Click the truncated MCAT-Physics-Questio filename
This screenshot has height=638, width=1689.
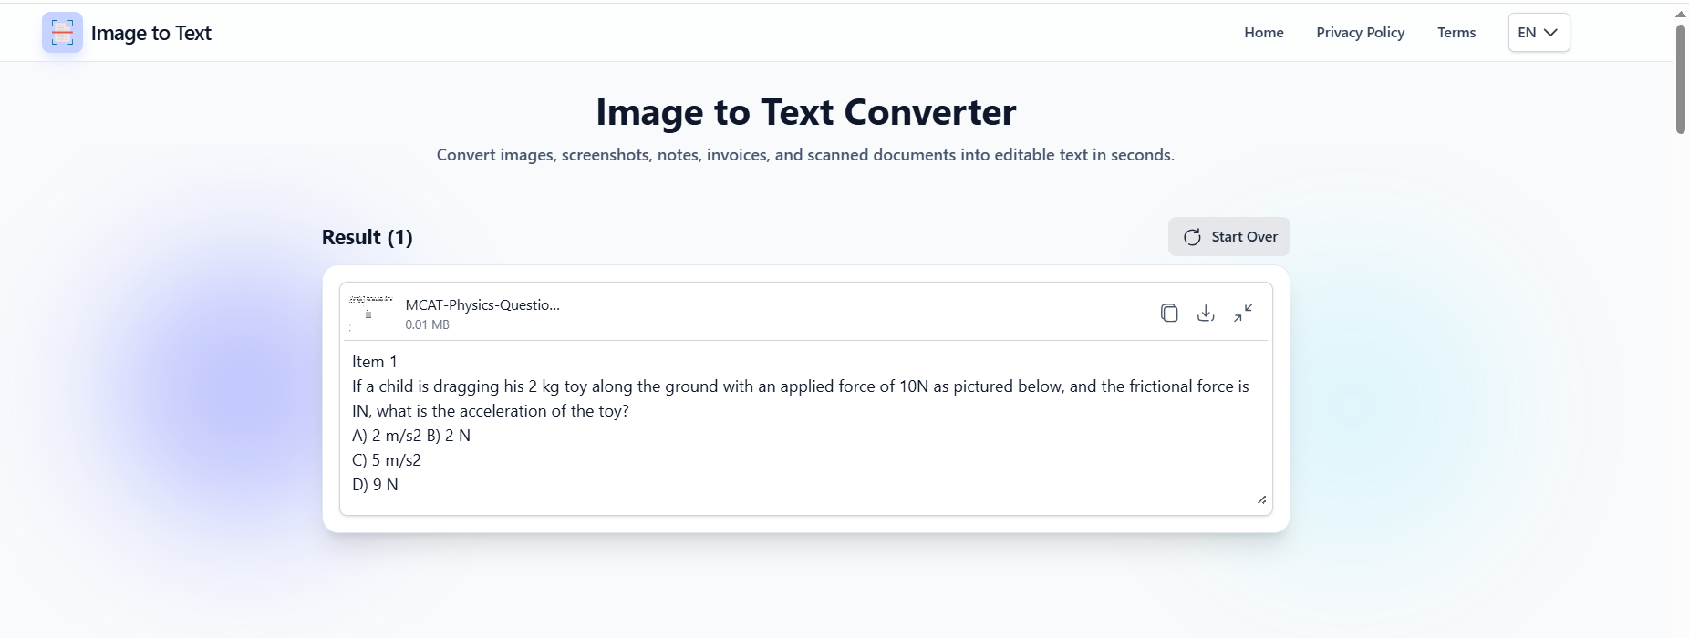click(482, 304)
